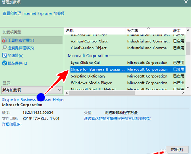This screenshot has width=191, height=154.
Task: Click the 浏览器帮助程序对象 type value
Action: 121,113
